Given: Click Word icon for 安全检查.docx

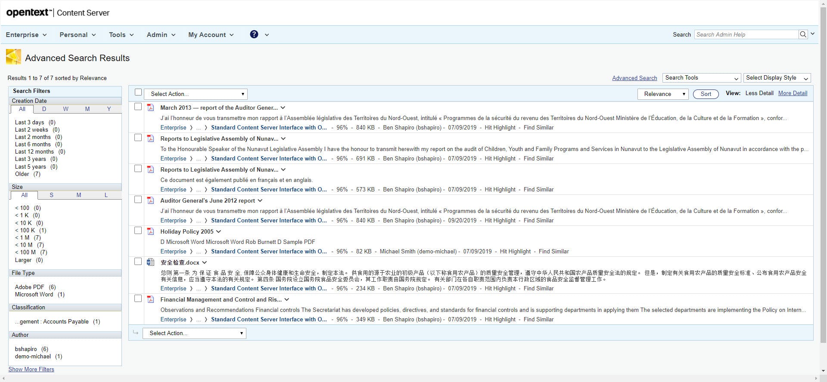Looking at the screenshot, I should coord(150,262).
